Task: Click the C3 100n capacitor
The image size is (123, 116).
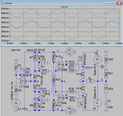Action: tap(106, 104)
